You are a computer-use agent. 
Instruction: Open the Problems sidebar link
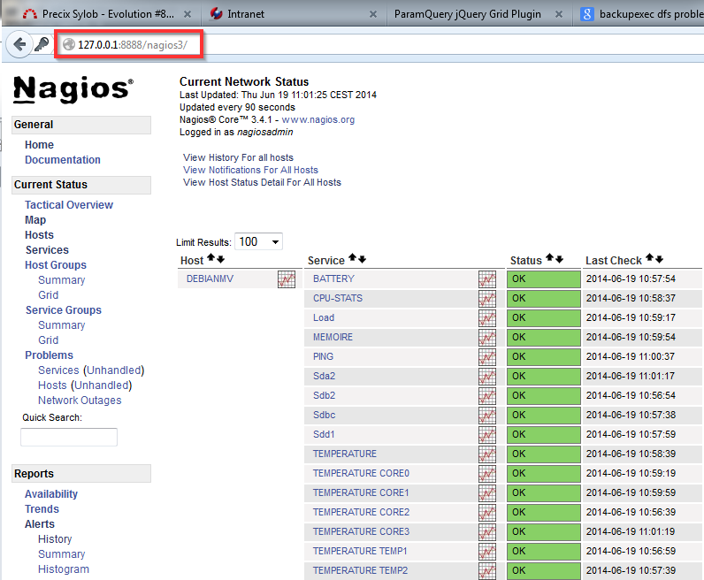49,355
